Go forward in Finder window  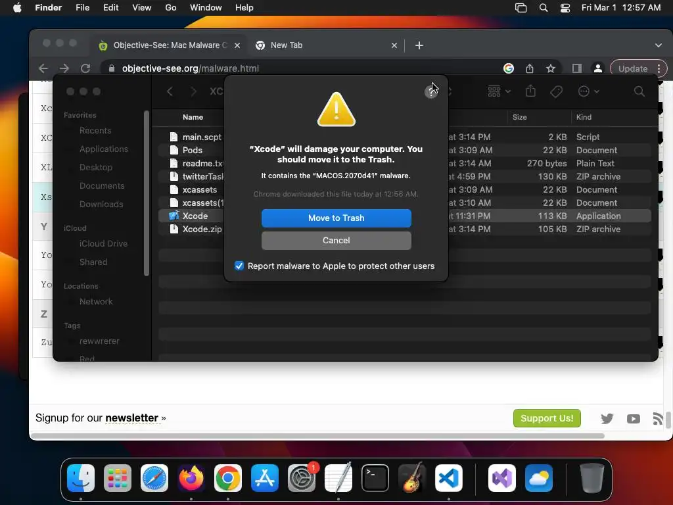[194, 91]
